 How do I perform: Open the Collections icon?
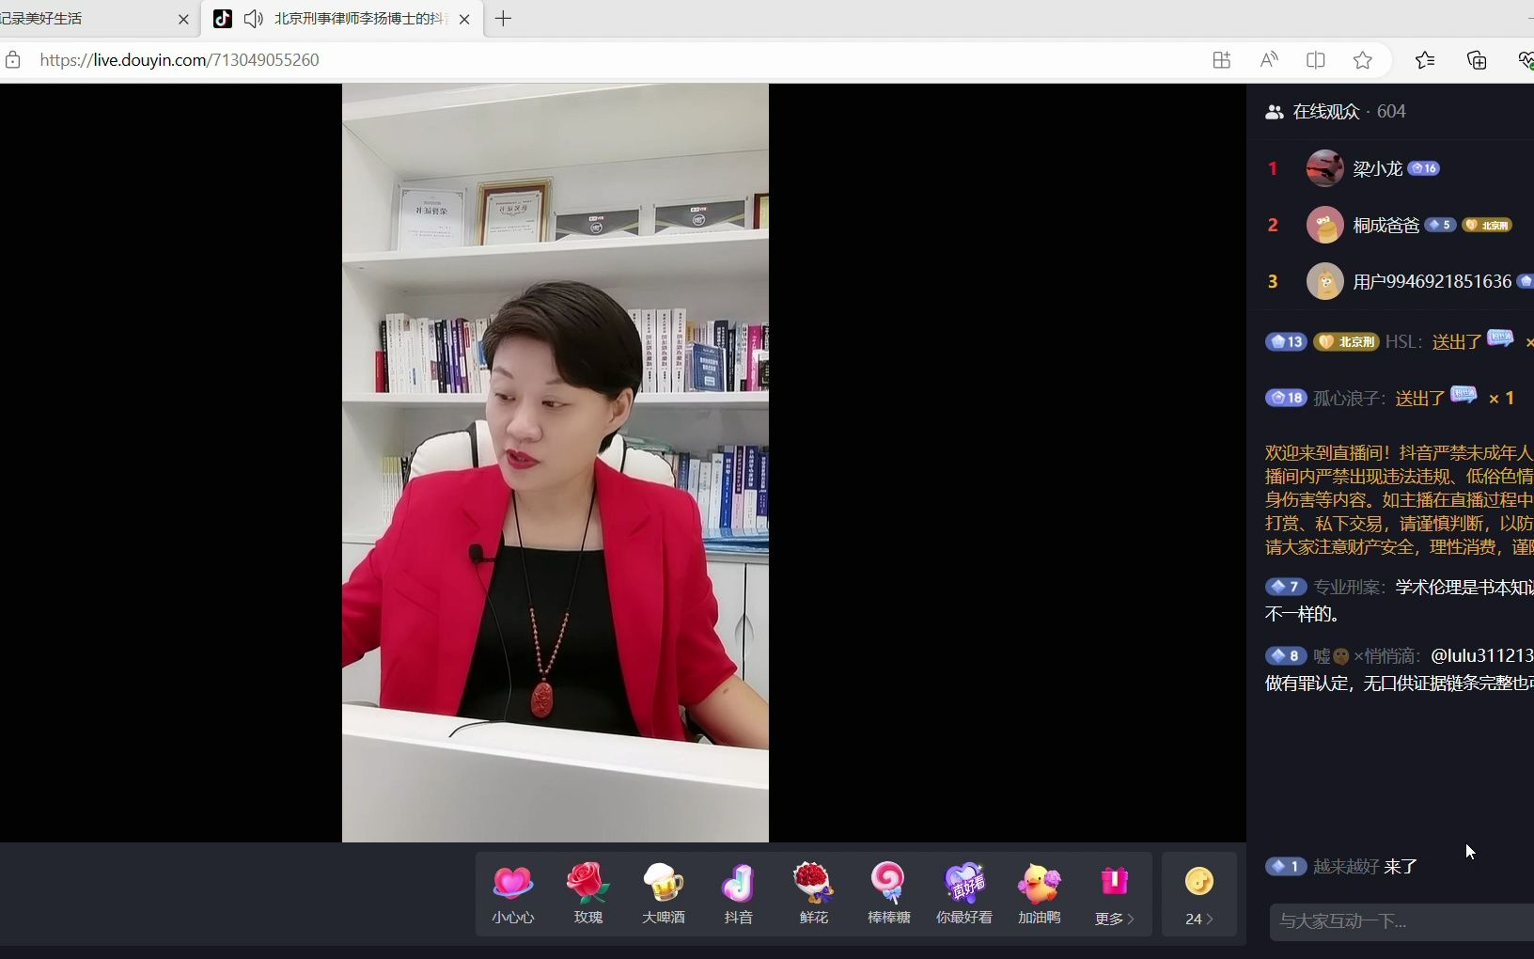(x=1477, y=60)
